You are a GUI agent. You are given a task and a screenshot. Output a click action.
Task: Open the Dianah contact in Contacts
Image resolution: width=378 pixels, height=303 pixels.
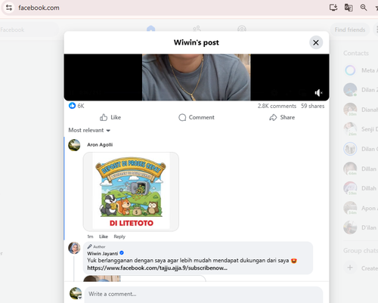coord(361,110)
